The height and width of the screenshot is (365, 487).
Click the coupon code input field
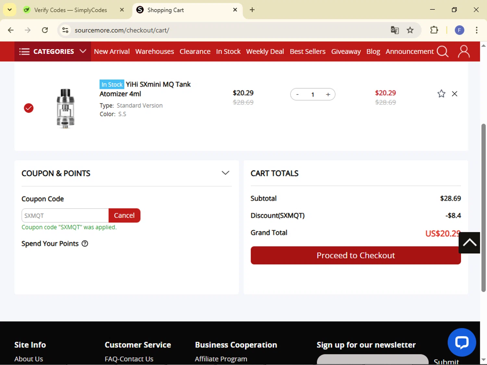pyautogui.click(x=65, y=215)
